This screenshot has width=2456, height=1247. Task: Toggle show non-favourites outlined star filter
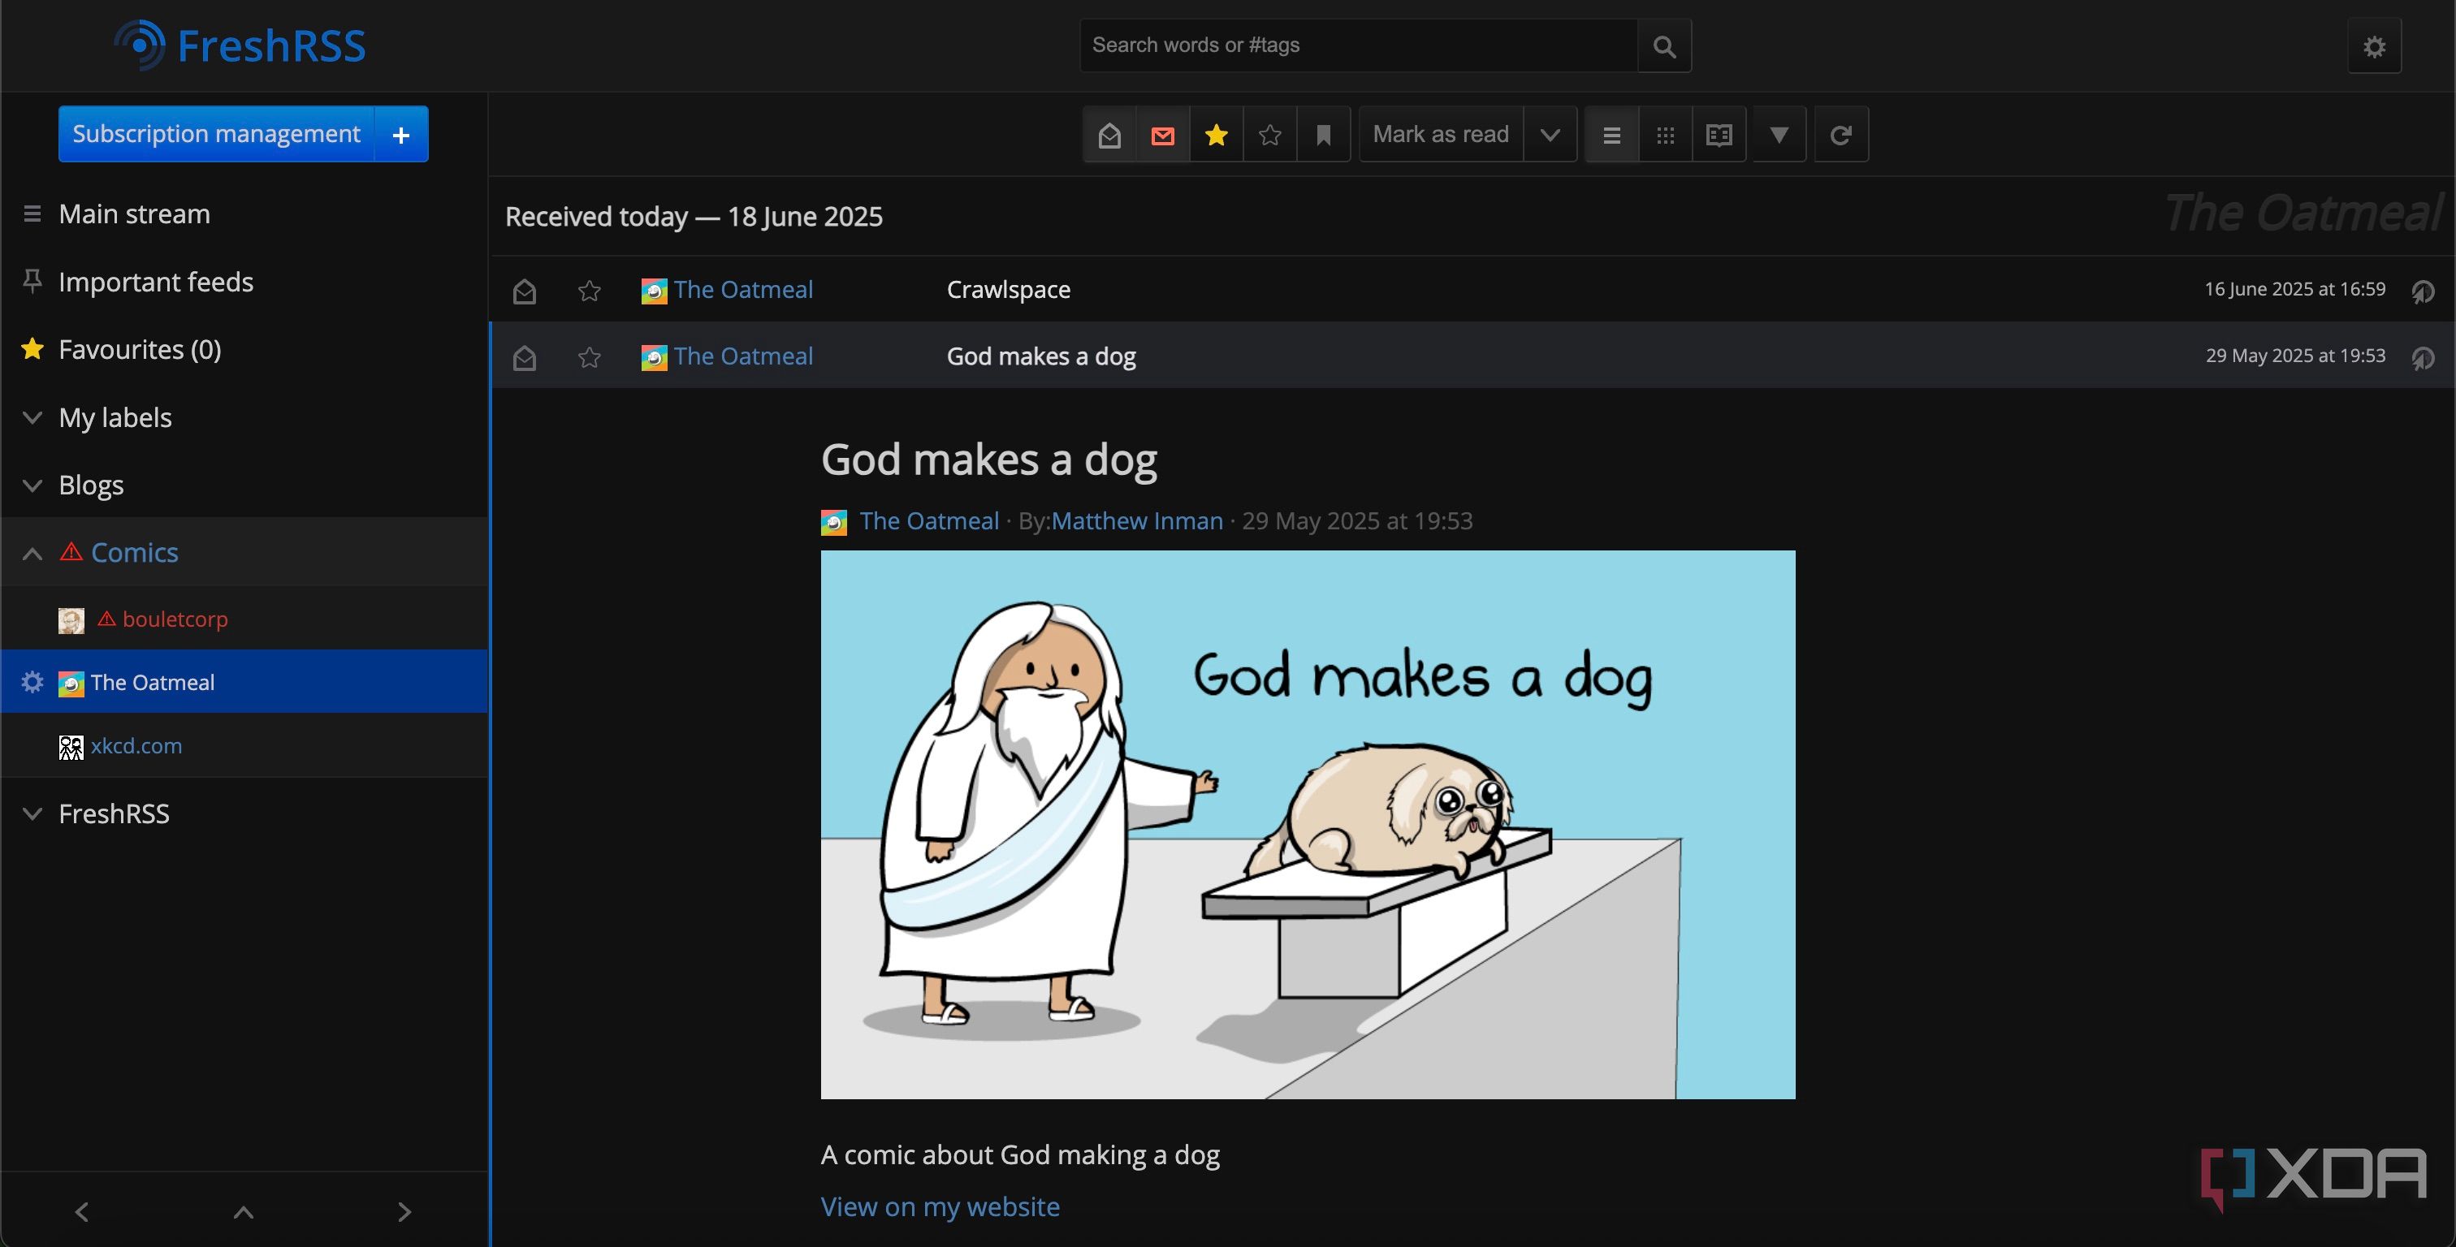[1269, 135]
